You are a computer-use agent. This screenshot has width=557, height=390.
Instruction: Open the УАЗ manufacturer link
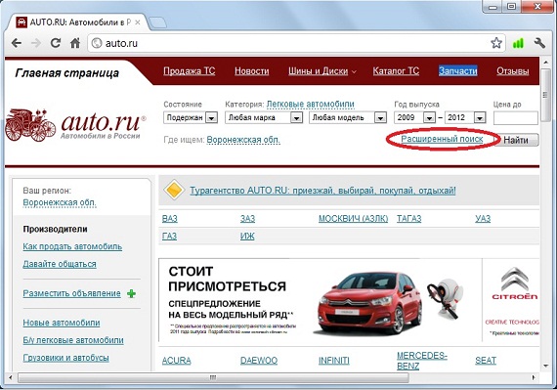point(483,218)
